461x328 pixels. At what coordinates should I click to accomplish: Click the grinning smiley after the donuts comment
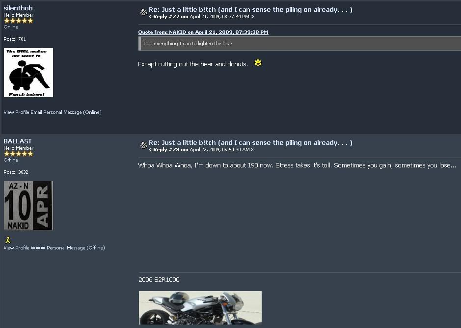(x=258, y=63)
